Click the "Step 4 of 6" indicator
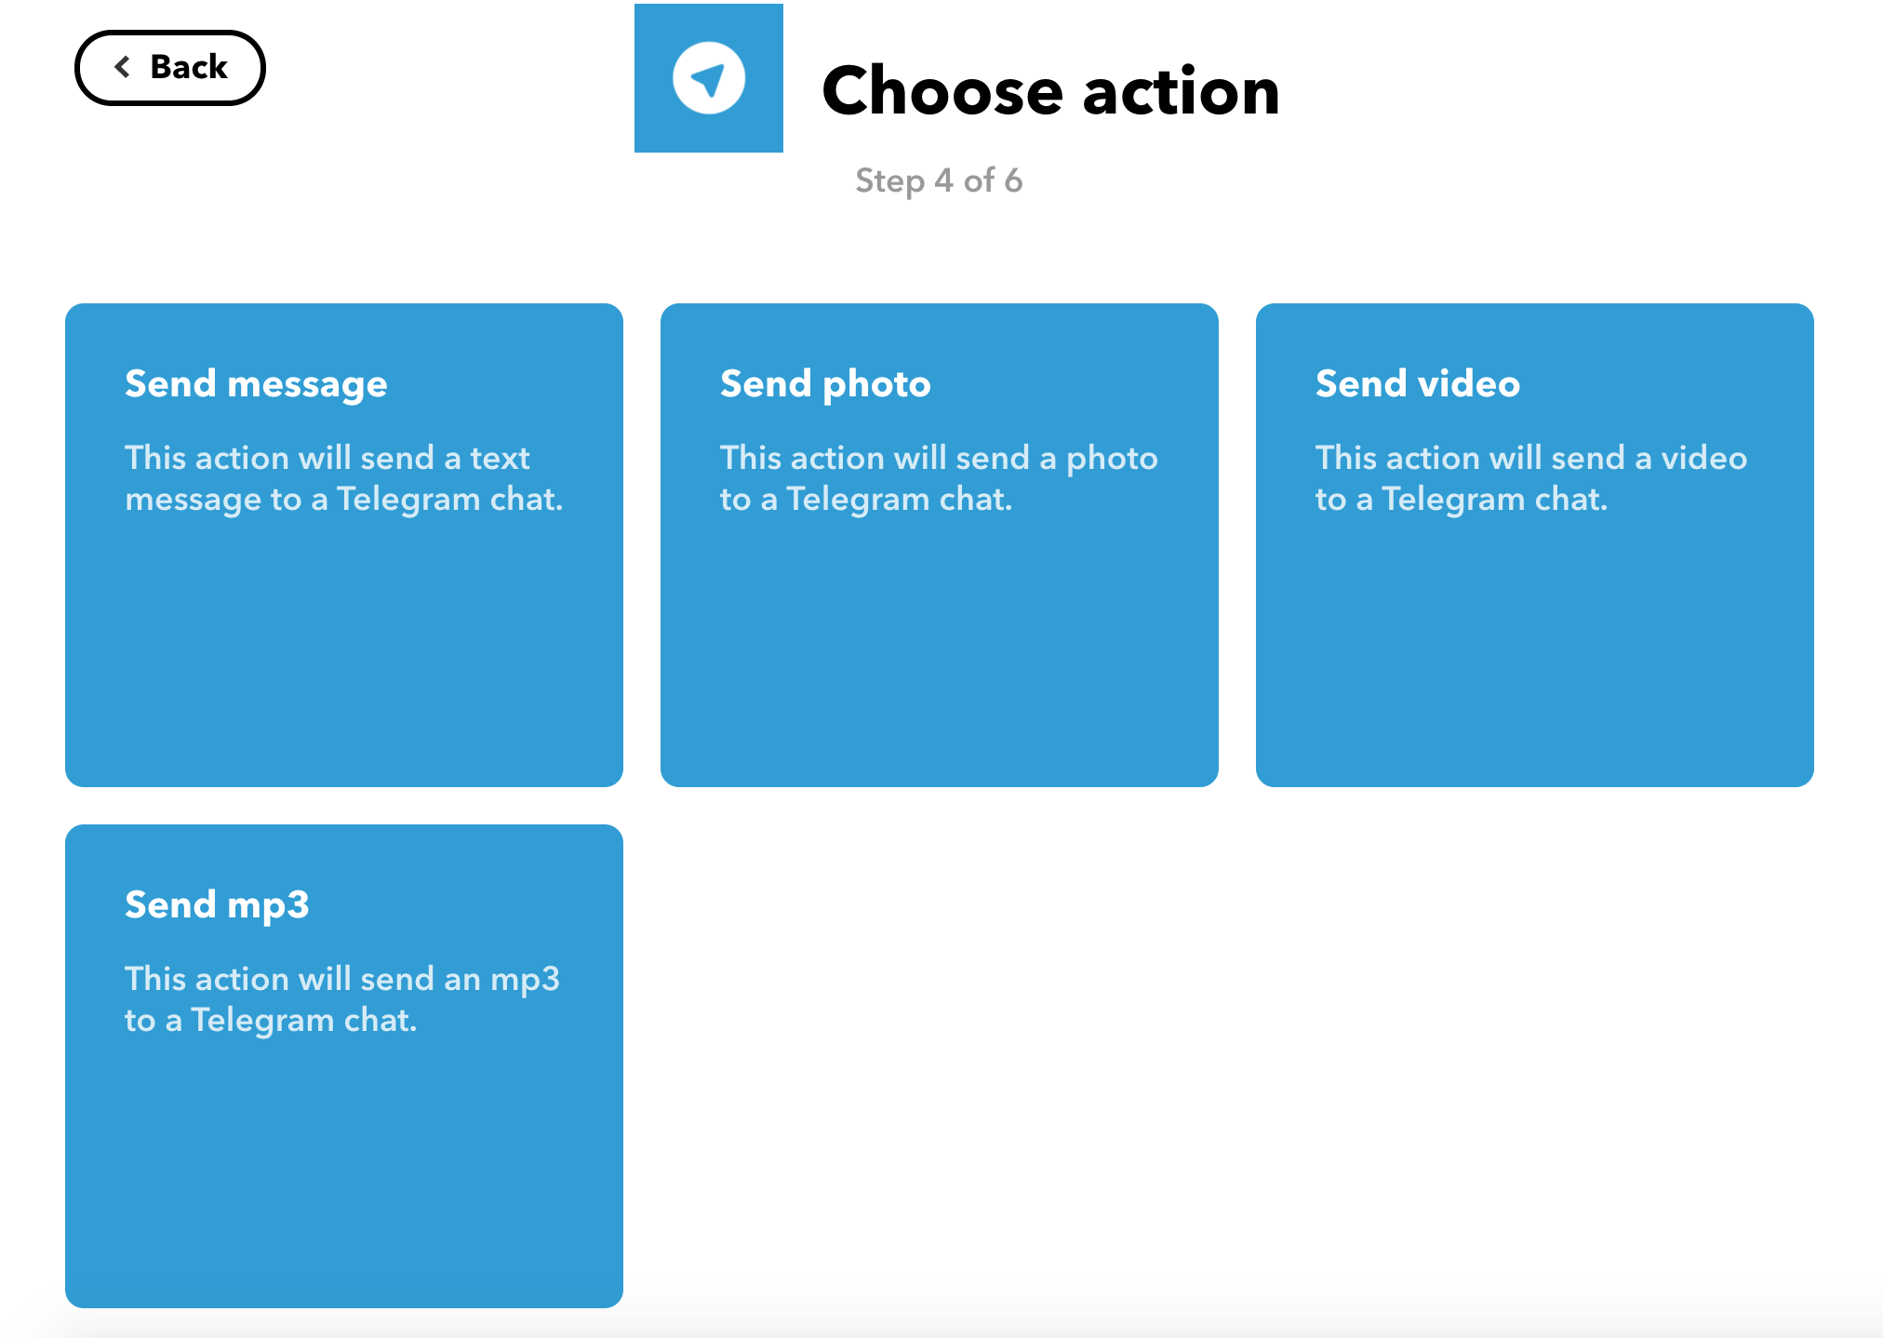The width and height of the screenshot is (1883, 1338). point(939,181)
